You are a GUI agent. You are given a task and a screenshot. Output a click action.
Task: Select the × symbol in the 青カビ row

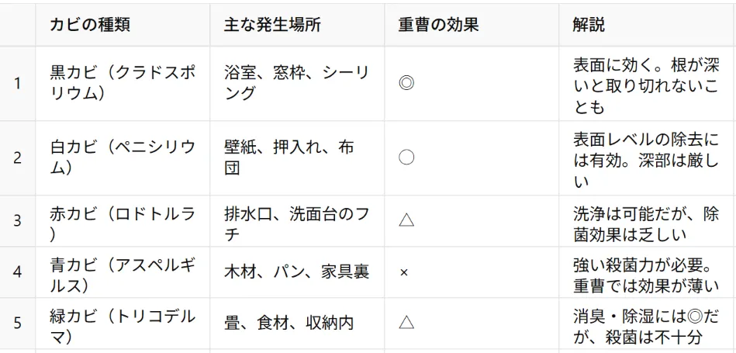tap(403, 272)
